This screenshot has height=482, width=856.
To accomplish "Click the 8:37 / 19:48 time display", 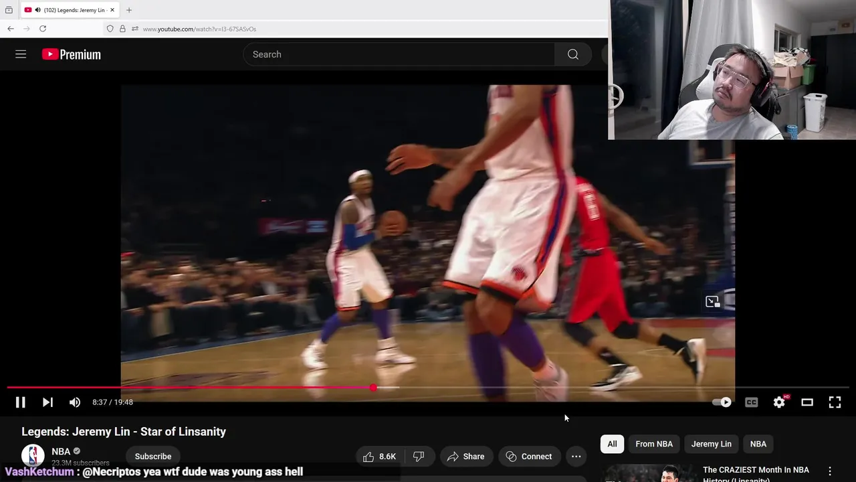I will (112, 402).
